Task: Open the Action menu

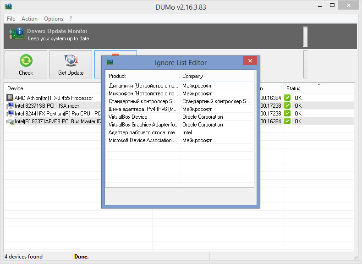Action: click(x=29, y=19)
